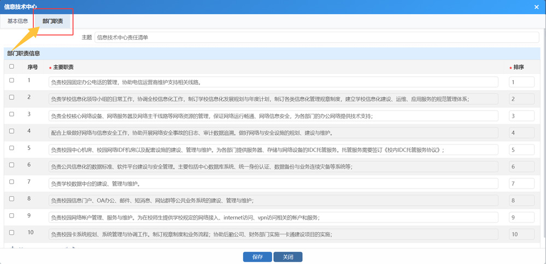Viewport: 546px width, 264px height.
Task: Edit duty text about 学校数据中台
Action: 273,183
